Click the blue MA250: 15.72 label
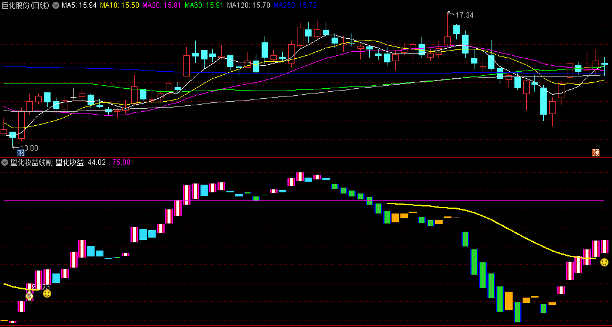 (x=295, y=5)
